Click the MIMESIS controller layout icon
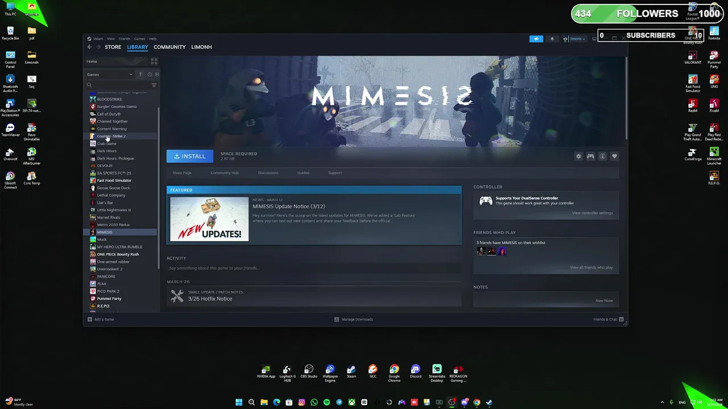 point(590,156)
